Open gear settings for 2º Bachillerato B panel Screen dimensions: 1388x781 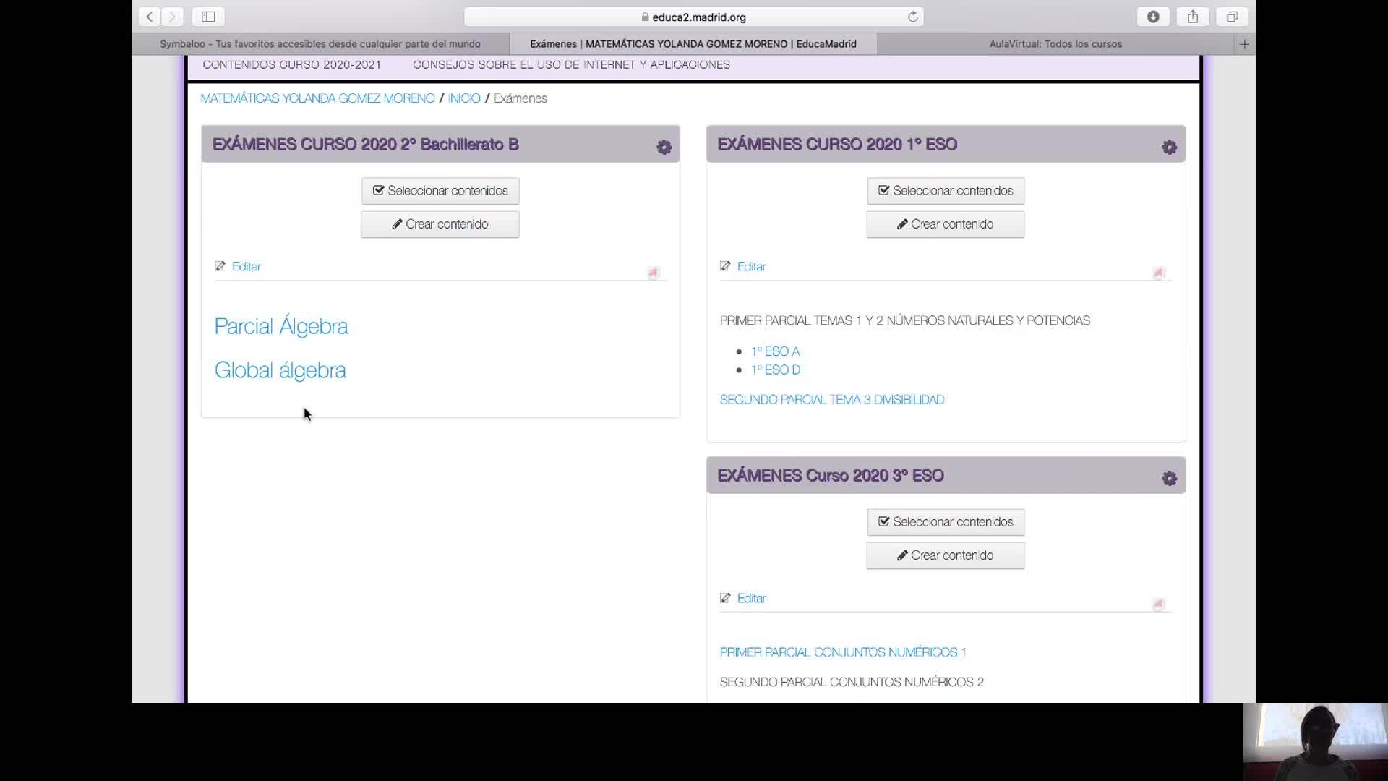point(664,148)
